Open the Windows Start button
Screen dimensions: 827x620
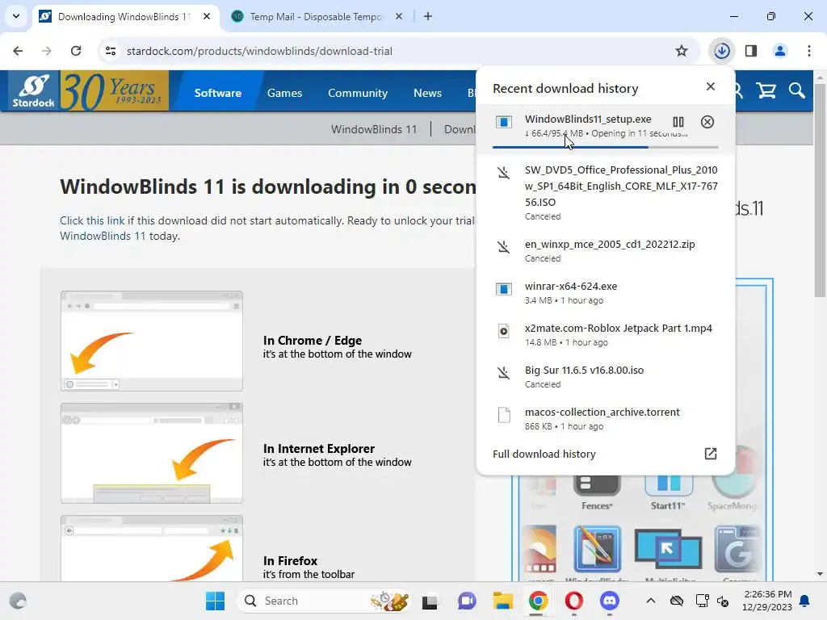click(x=215, y=601)
